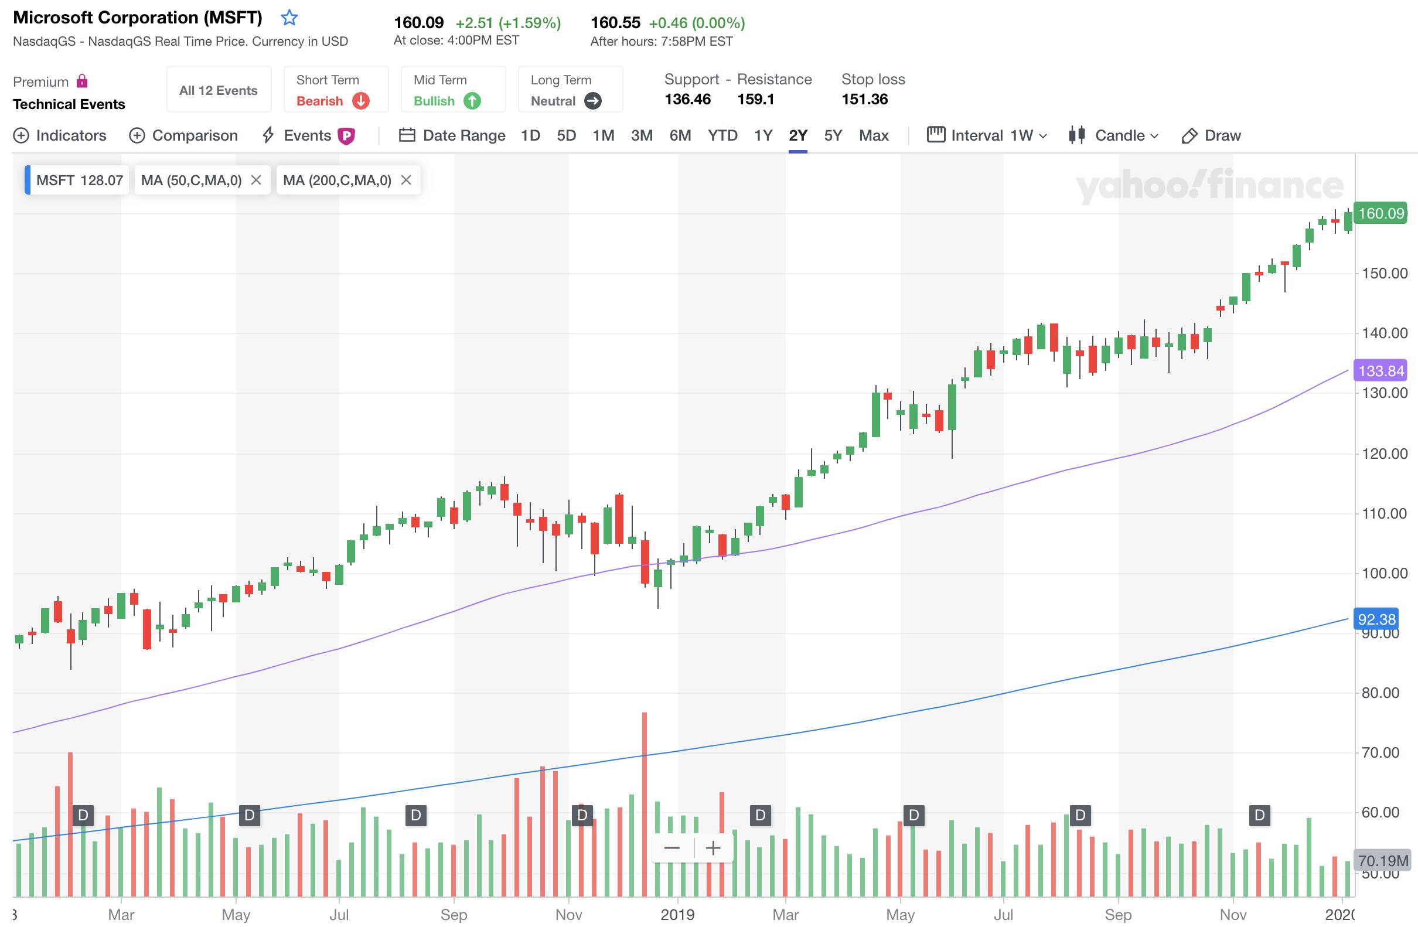The height and width of the screenshot is (927, 1418).
Task: Select the Max time range
Action: coord(874,136)
